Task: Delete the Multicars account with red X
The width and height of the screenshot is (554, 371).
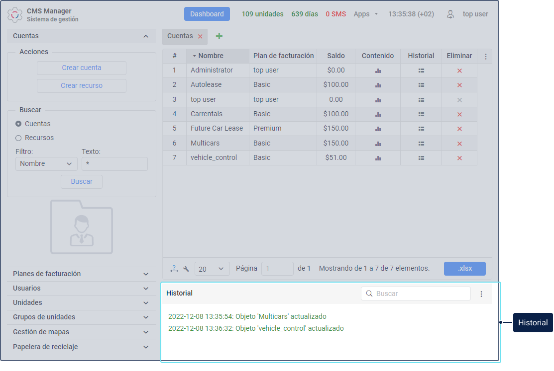Action: pos(459,144)
